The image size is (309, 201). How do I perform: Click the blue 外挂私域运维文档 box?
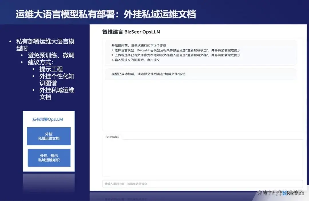[x=49, y=136]
